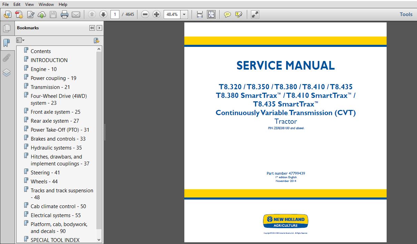The width and height of the screenshot is (417, 244).
Task: Show the Page Thumbnails panel
Action: pyautogui.click(x=7, y=28)
